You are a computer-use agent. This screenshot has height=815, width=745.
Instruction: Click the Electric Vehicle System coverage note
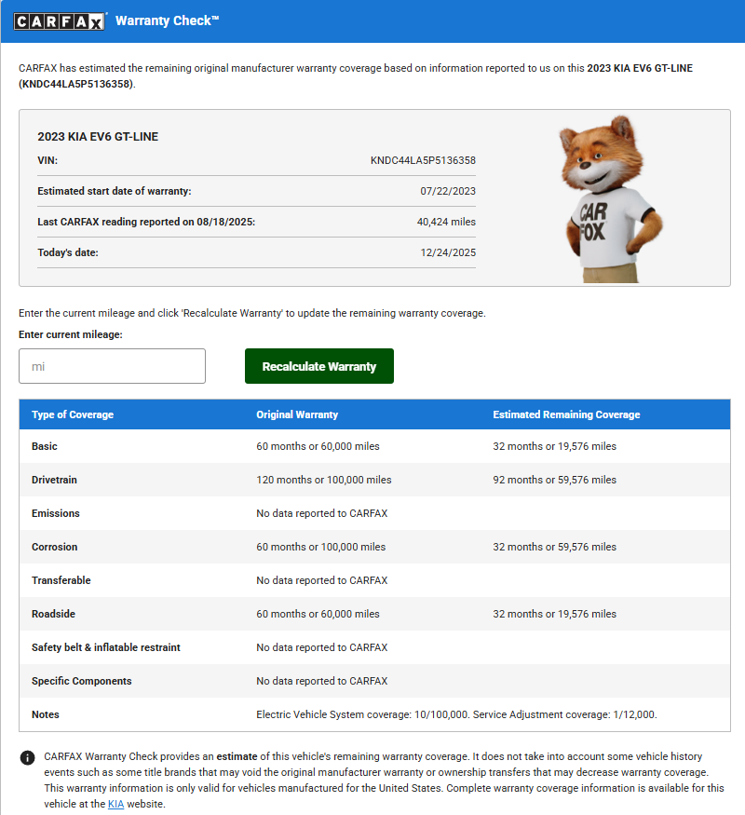361,714
